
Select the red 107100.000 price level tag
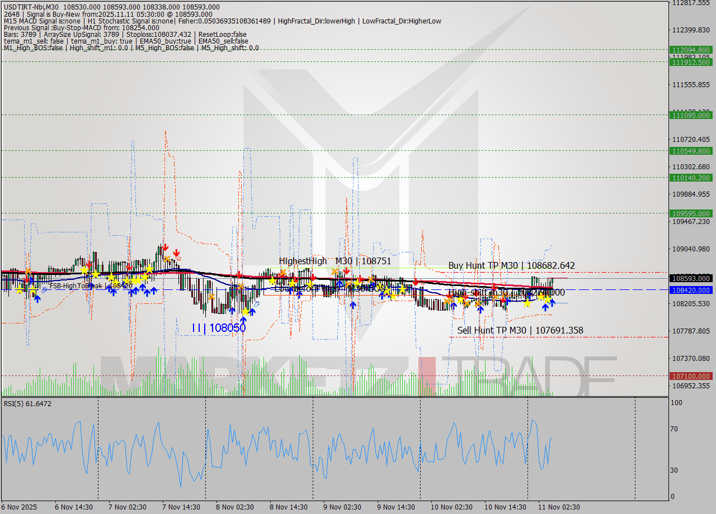coord(692,376)
